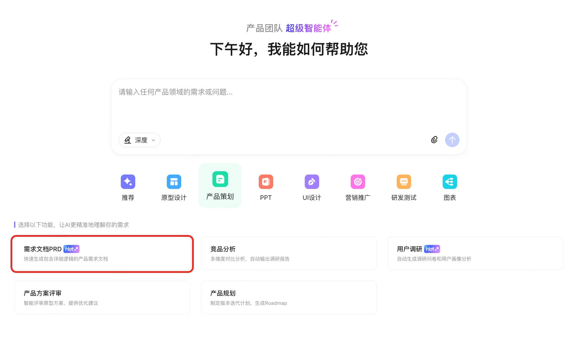The image size is (574, 337).
Task: Click the paperclip attachment icon
Action: [434, 140]
